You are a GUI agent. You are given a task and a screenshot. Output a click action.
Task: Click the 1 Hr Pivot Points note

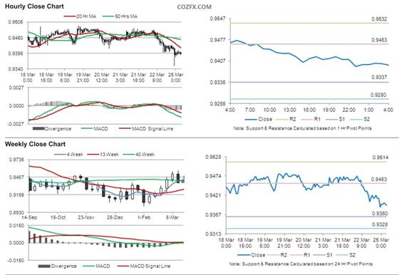click(303, 128)
